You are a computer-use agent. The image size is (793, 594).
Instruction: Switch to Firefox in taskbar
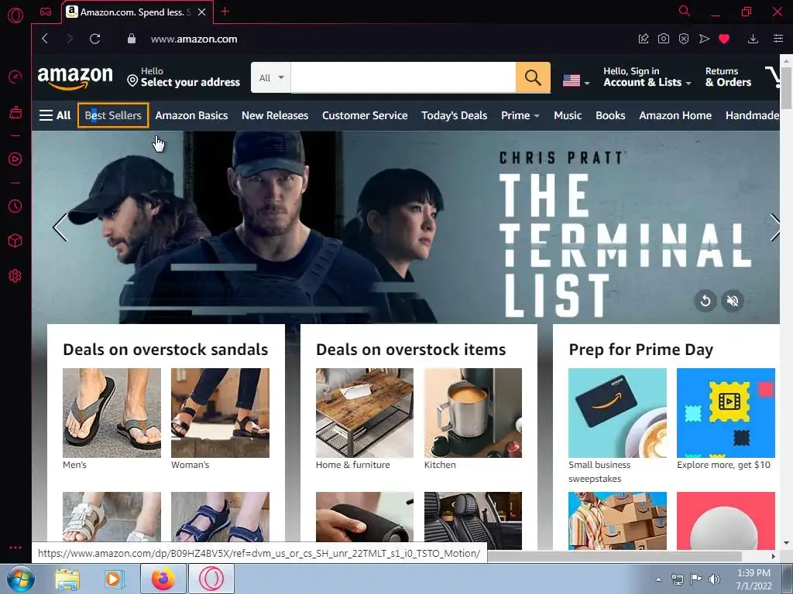pyautogui.click(x=163, y=579)
